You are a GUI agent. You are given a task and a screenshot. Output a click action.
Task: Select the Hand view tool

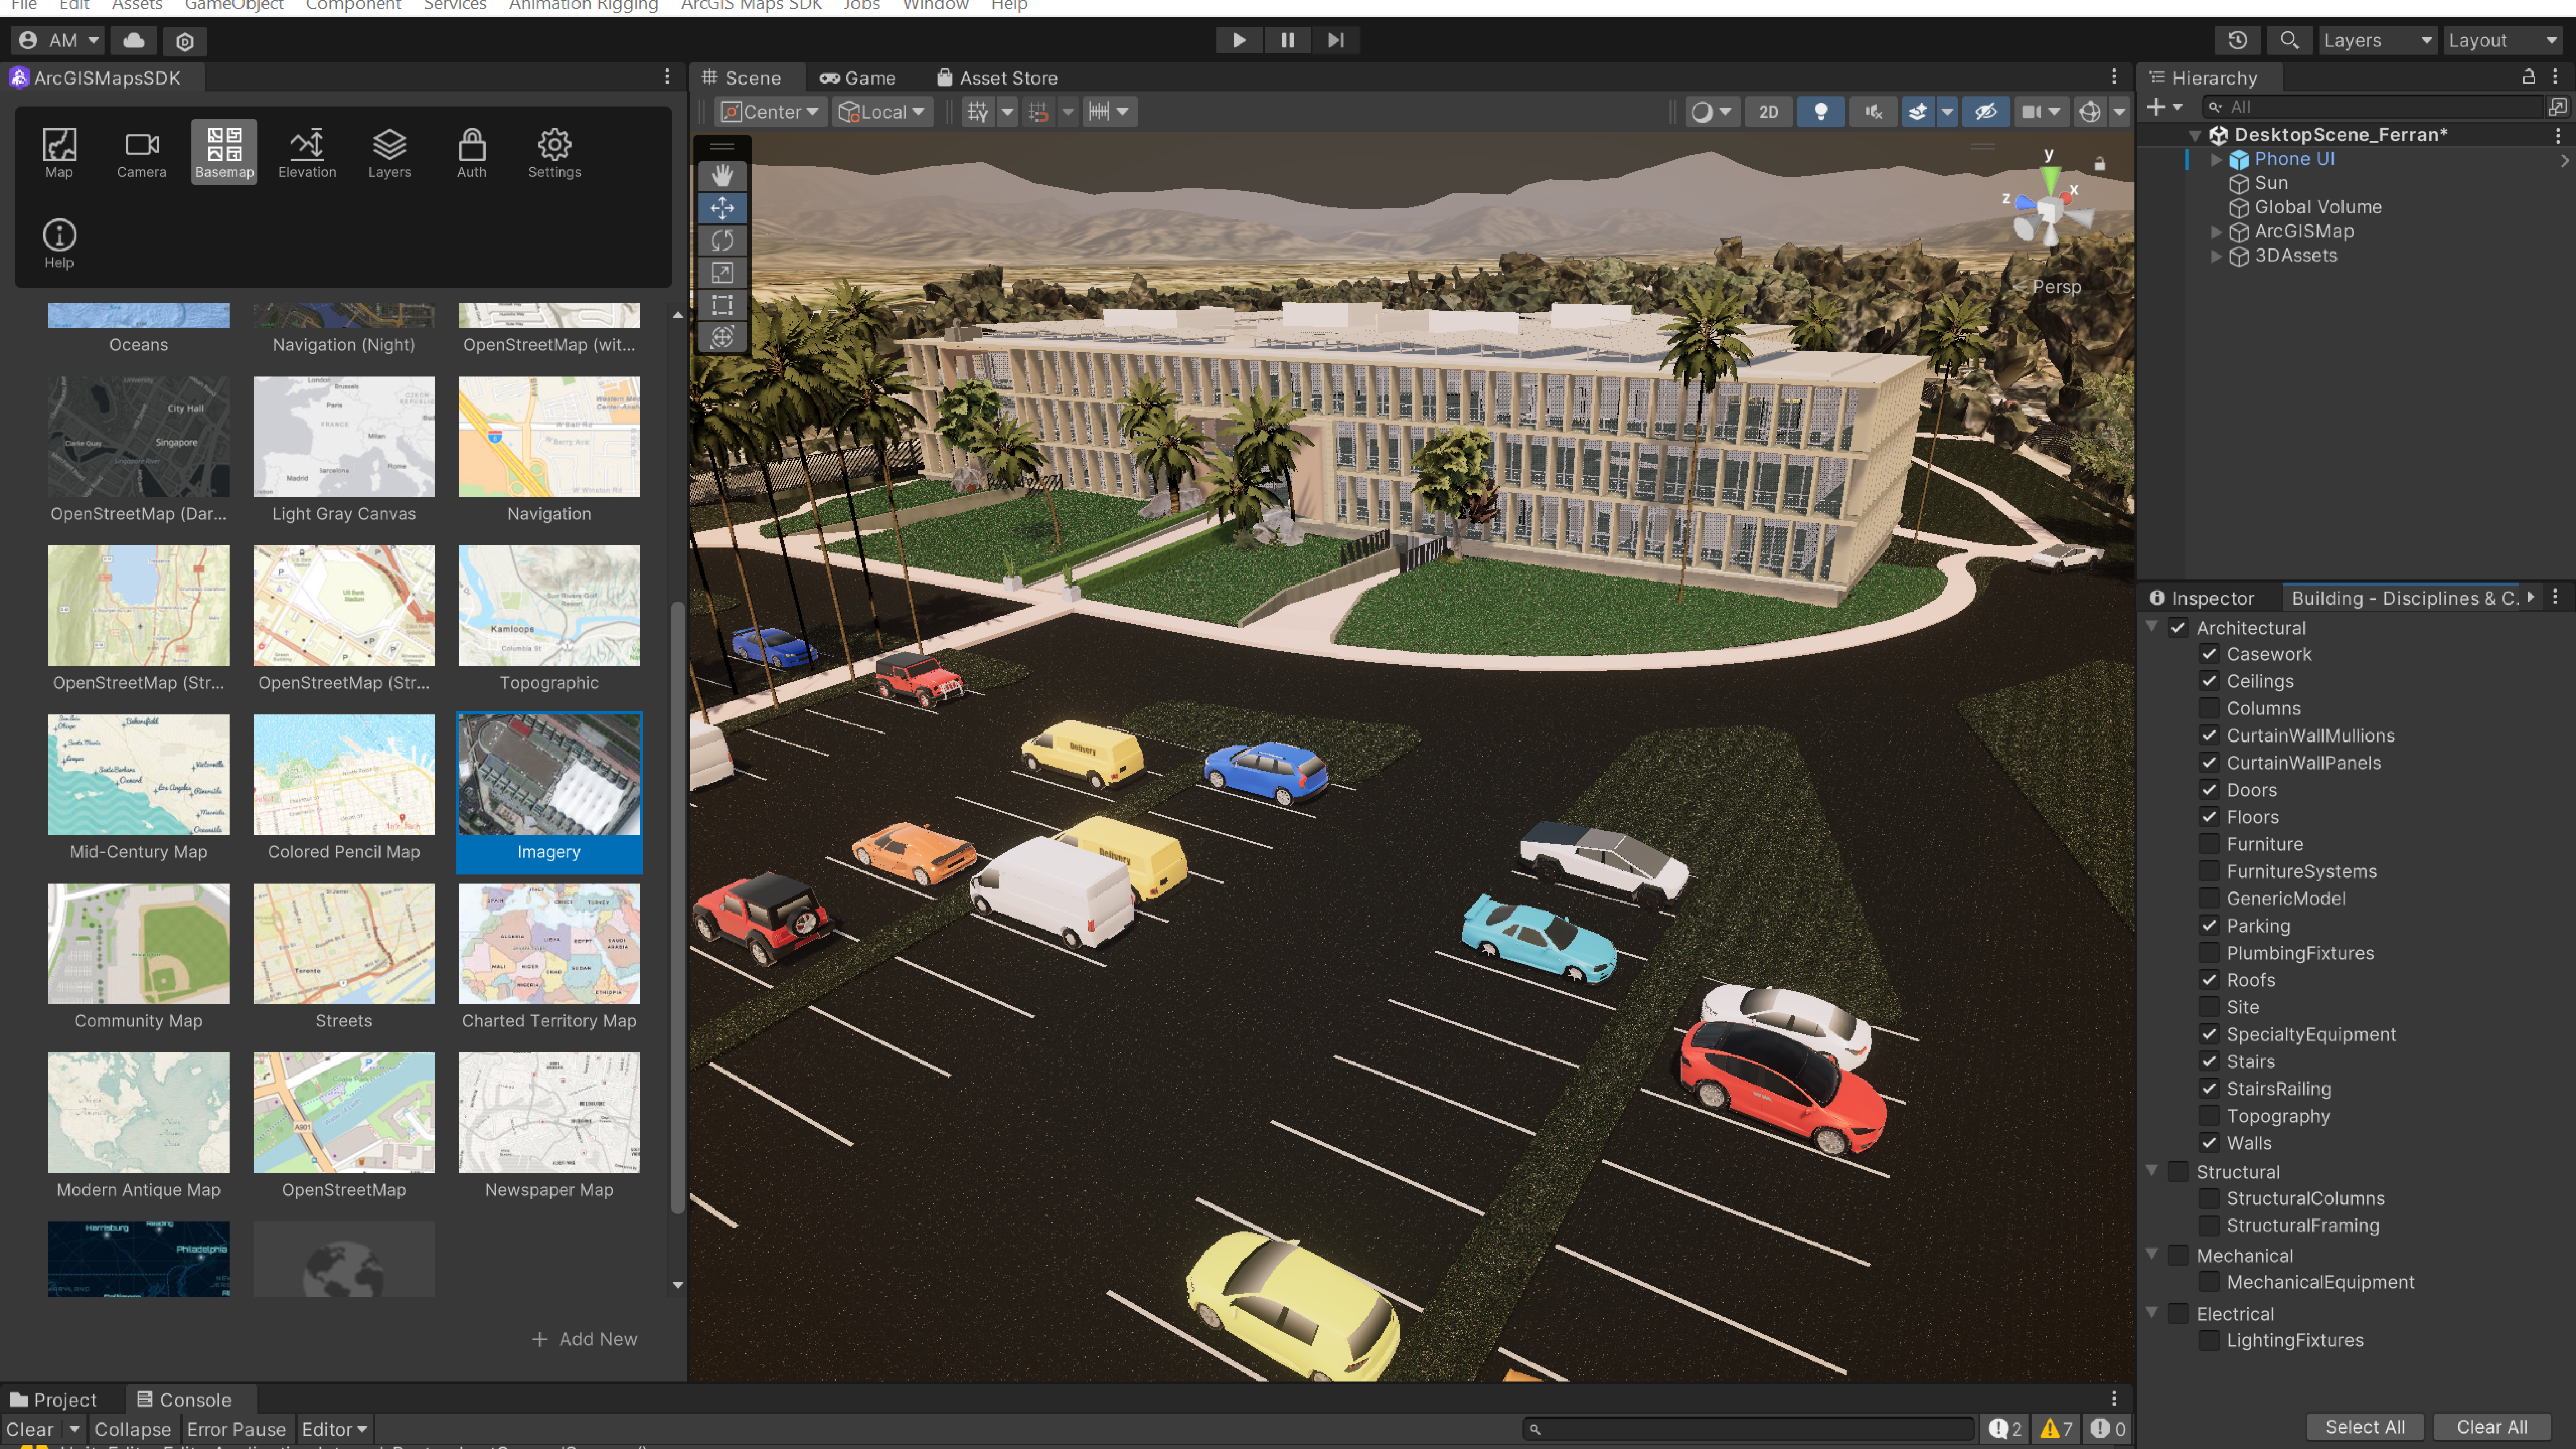722,176
